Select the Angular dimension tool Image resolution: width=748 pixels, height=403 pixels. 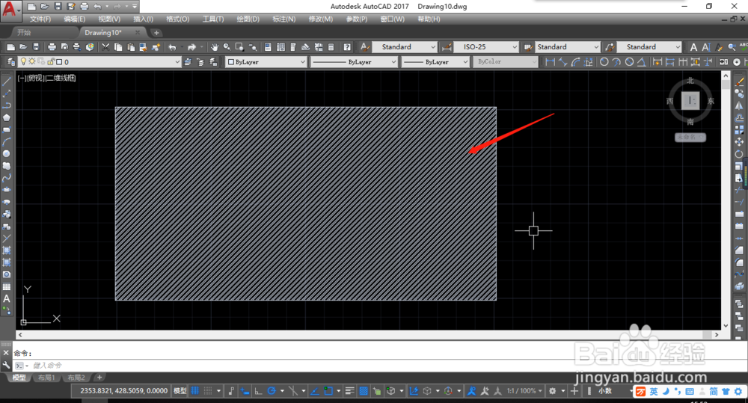642,61
